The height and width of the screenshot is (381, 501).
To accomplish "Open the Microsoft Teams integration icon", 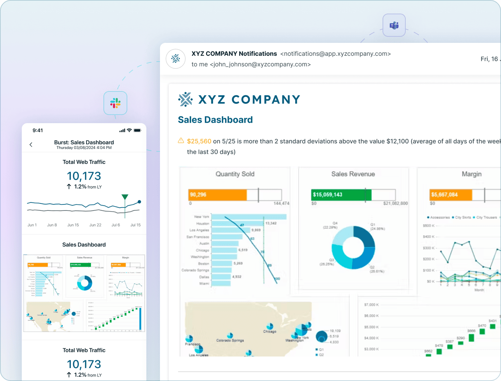I will tap(394, 25).
